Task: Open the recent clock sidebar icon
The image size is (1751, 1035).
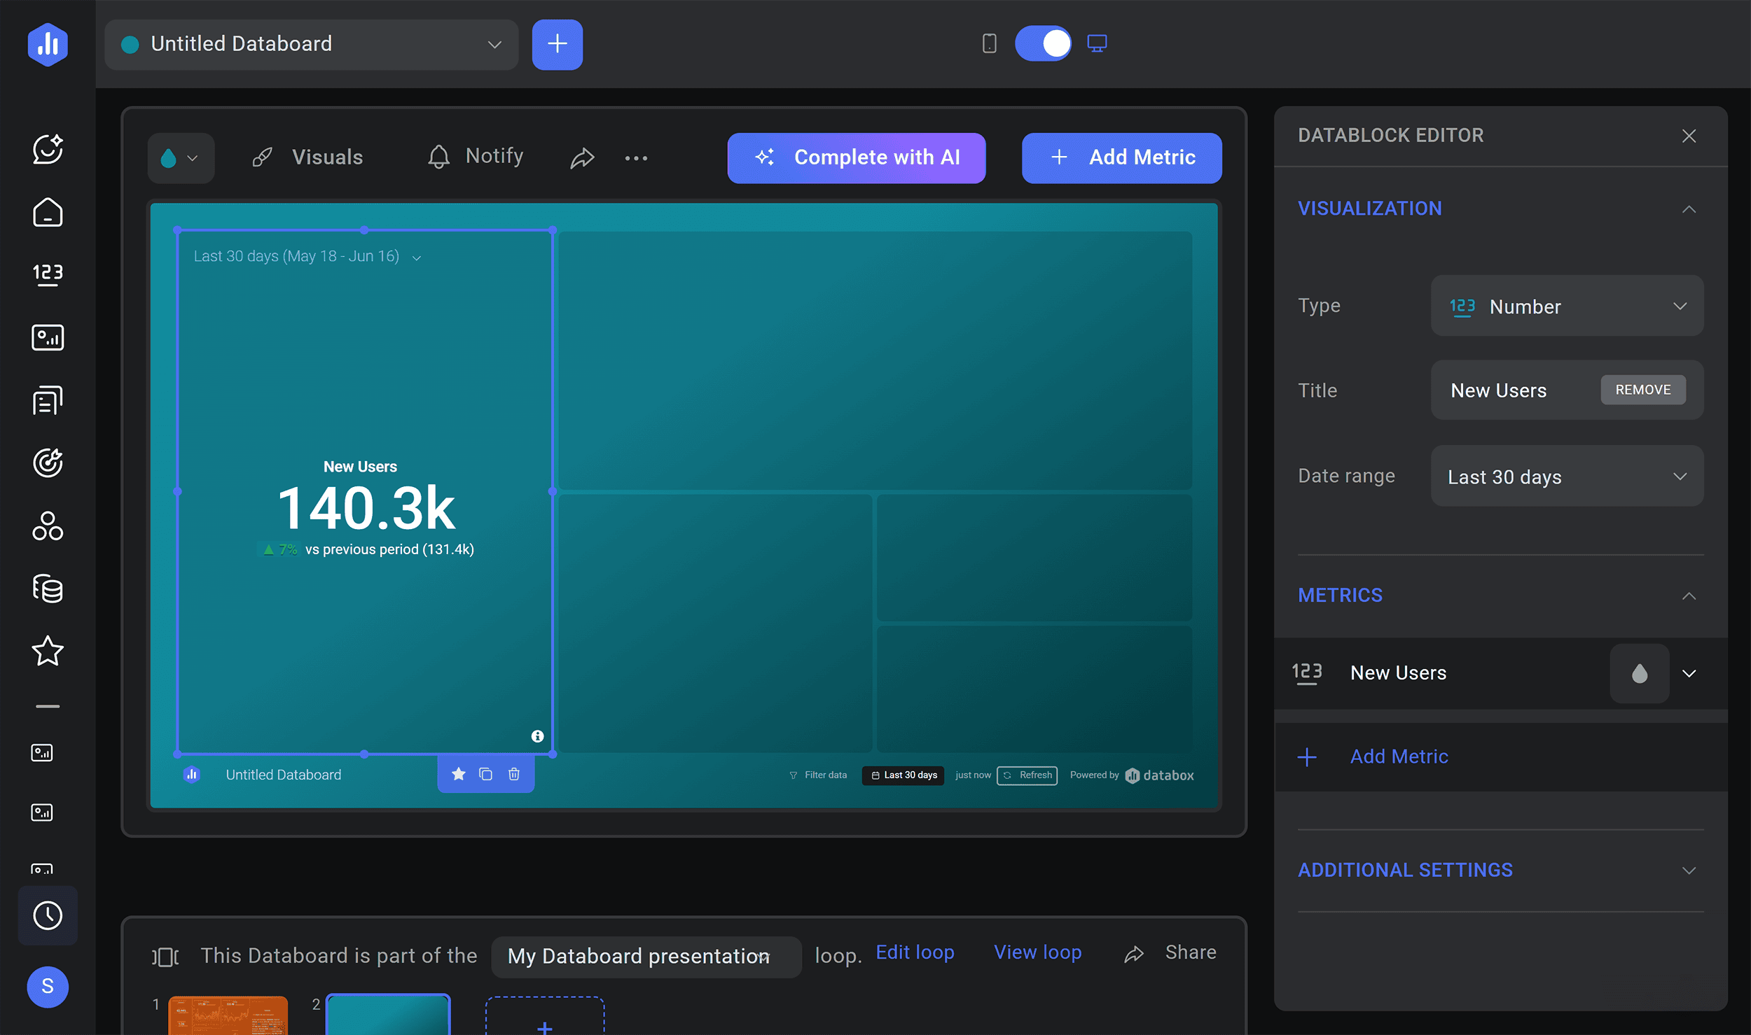Action: pos(48,915)
